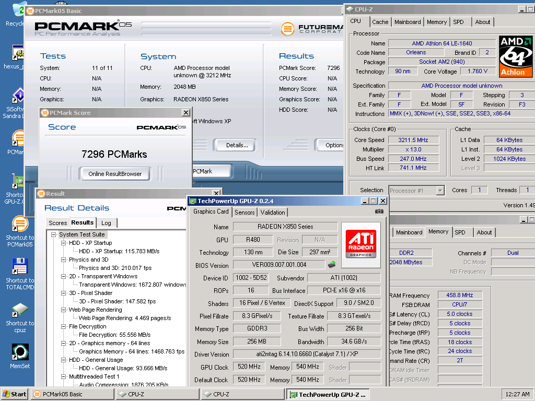Collapse the HDD - XP Startup node
This screenshot has height=401, width=535.
[x=63, y=243]
